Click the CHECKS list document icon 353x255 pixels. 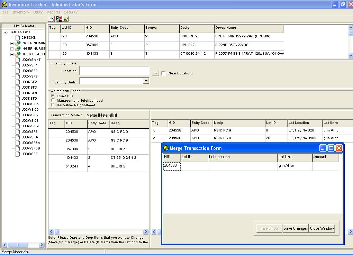click(x=18, y=38)
